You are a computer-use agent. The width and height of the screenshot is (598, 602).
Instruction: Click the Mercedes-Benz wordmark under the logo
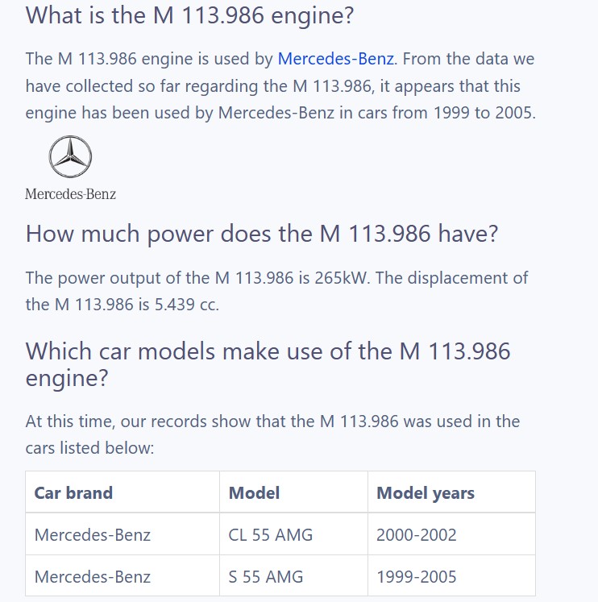tap(70, 194)
